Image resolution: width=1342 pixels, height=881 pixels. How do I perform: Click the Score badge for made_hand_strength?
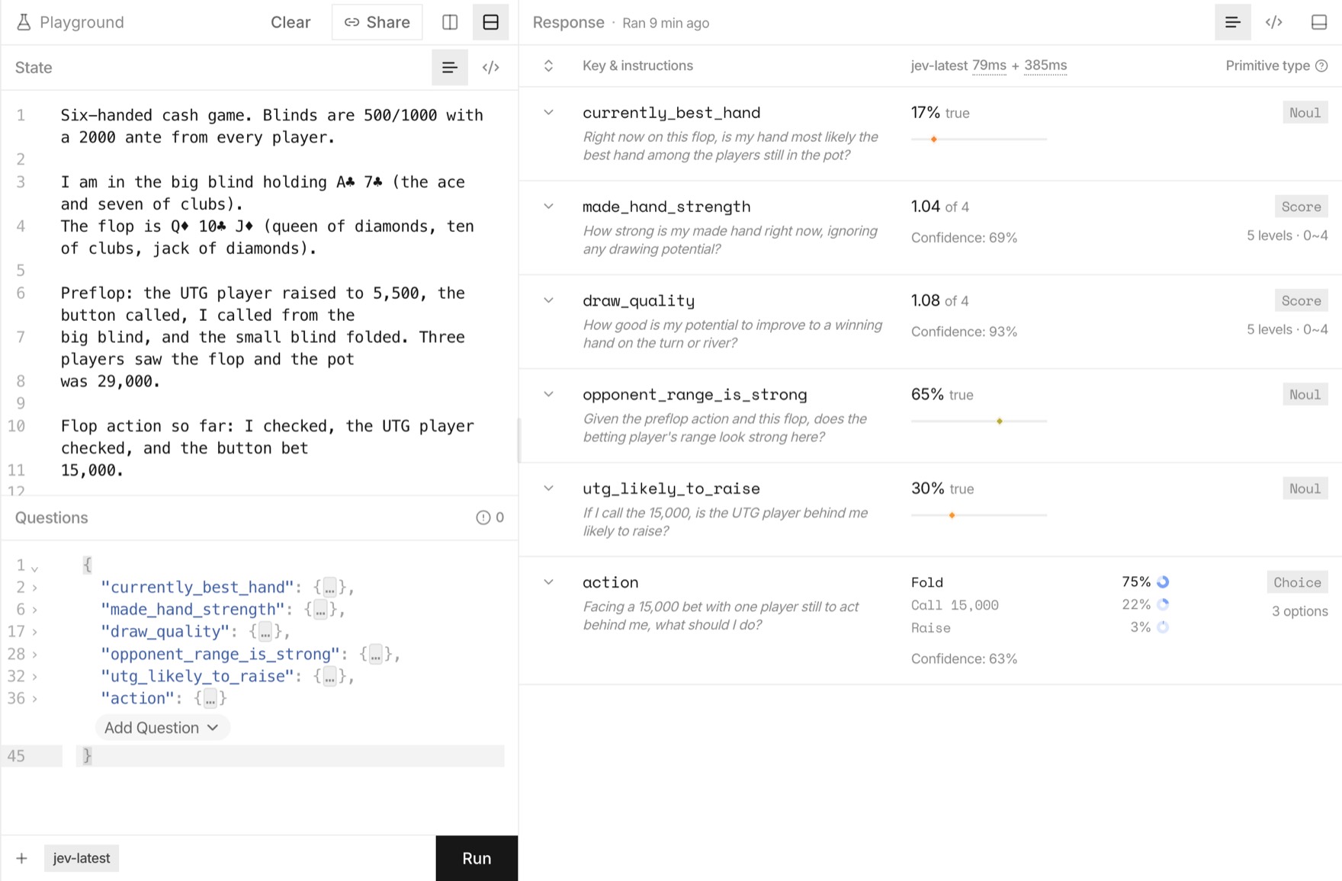(1301, 207)
